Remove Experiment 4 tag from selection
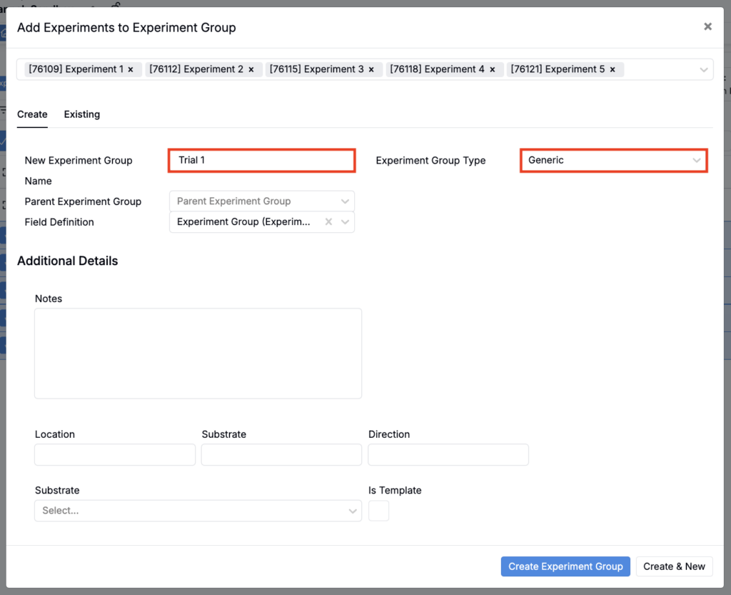 [493, 69]
